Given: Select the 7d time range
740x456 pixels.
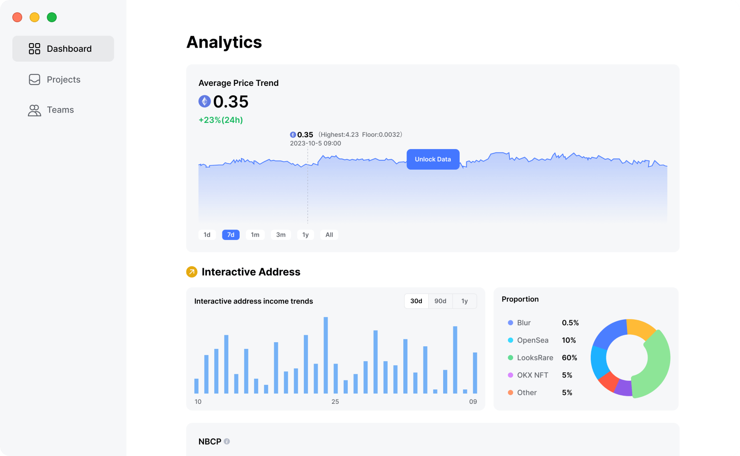Looking at the screenshot, I should pyautogui.click(x=231, y=235).
